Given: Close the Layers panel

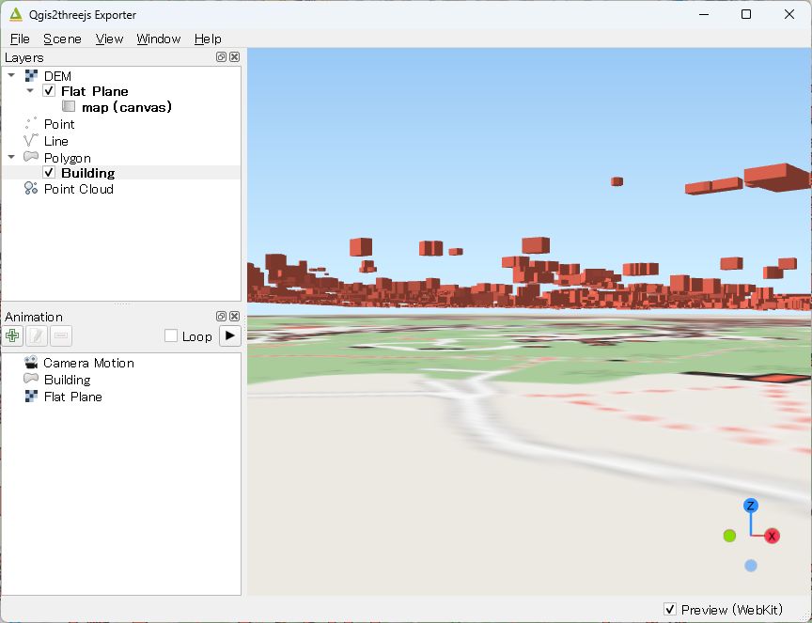Looking at the screenshot, I should pyautogui.click(x=235, y=57).
